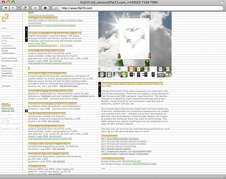226x179 pixels.
Task: Open 'vacancies' in the sidebar
Action: 7,71
